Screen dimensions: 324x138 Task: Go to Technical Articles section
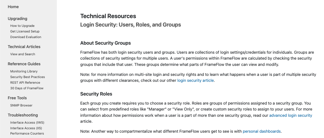tap(24, 47)
